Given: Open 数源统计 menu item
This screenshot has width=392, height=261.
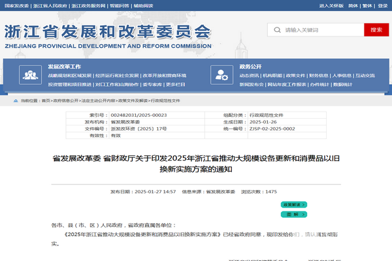Looking at the screenshot, I should pyautogui.click(x=342, y=84).
